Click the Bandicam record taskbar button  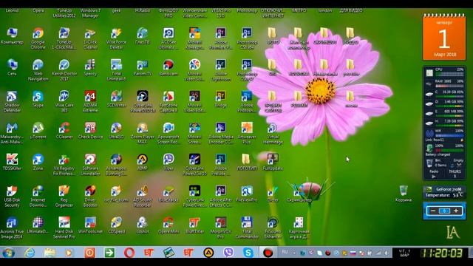(268, 252)
